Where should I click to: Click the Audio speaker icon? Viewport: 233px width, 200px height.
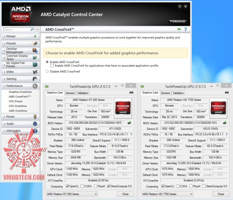(35, 124)
